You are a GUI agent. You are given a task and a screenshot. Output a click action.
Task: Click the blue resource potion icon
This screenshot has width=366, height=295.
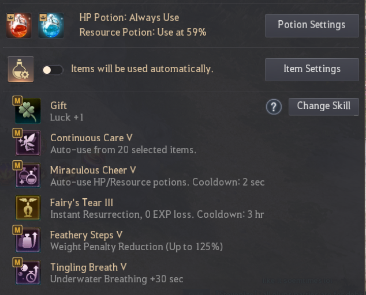[x=51, y=25]
